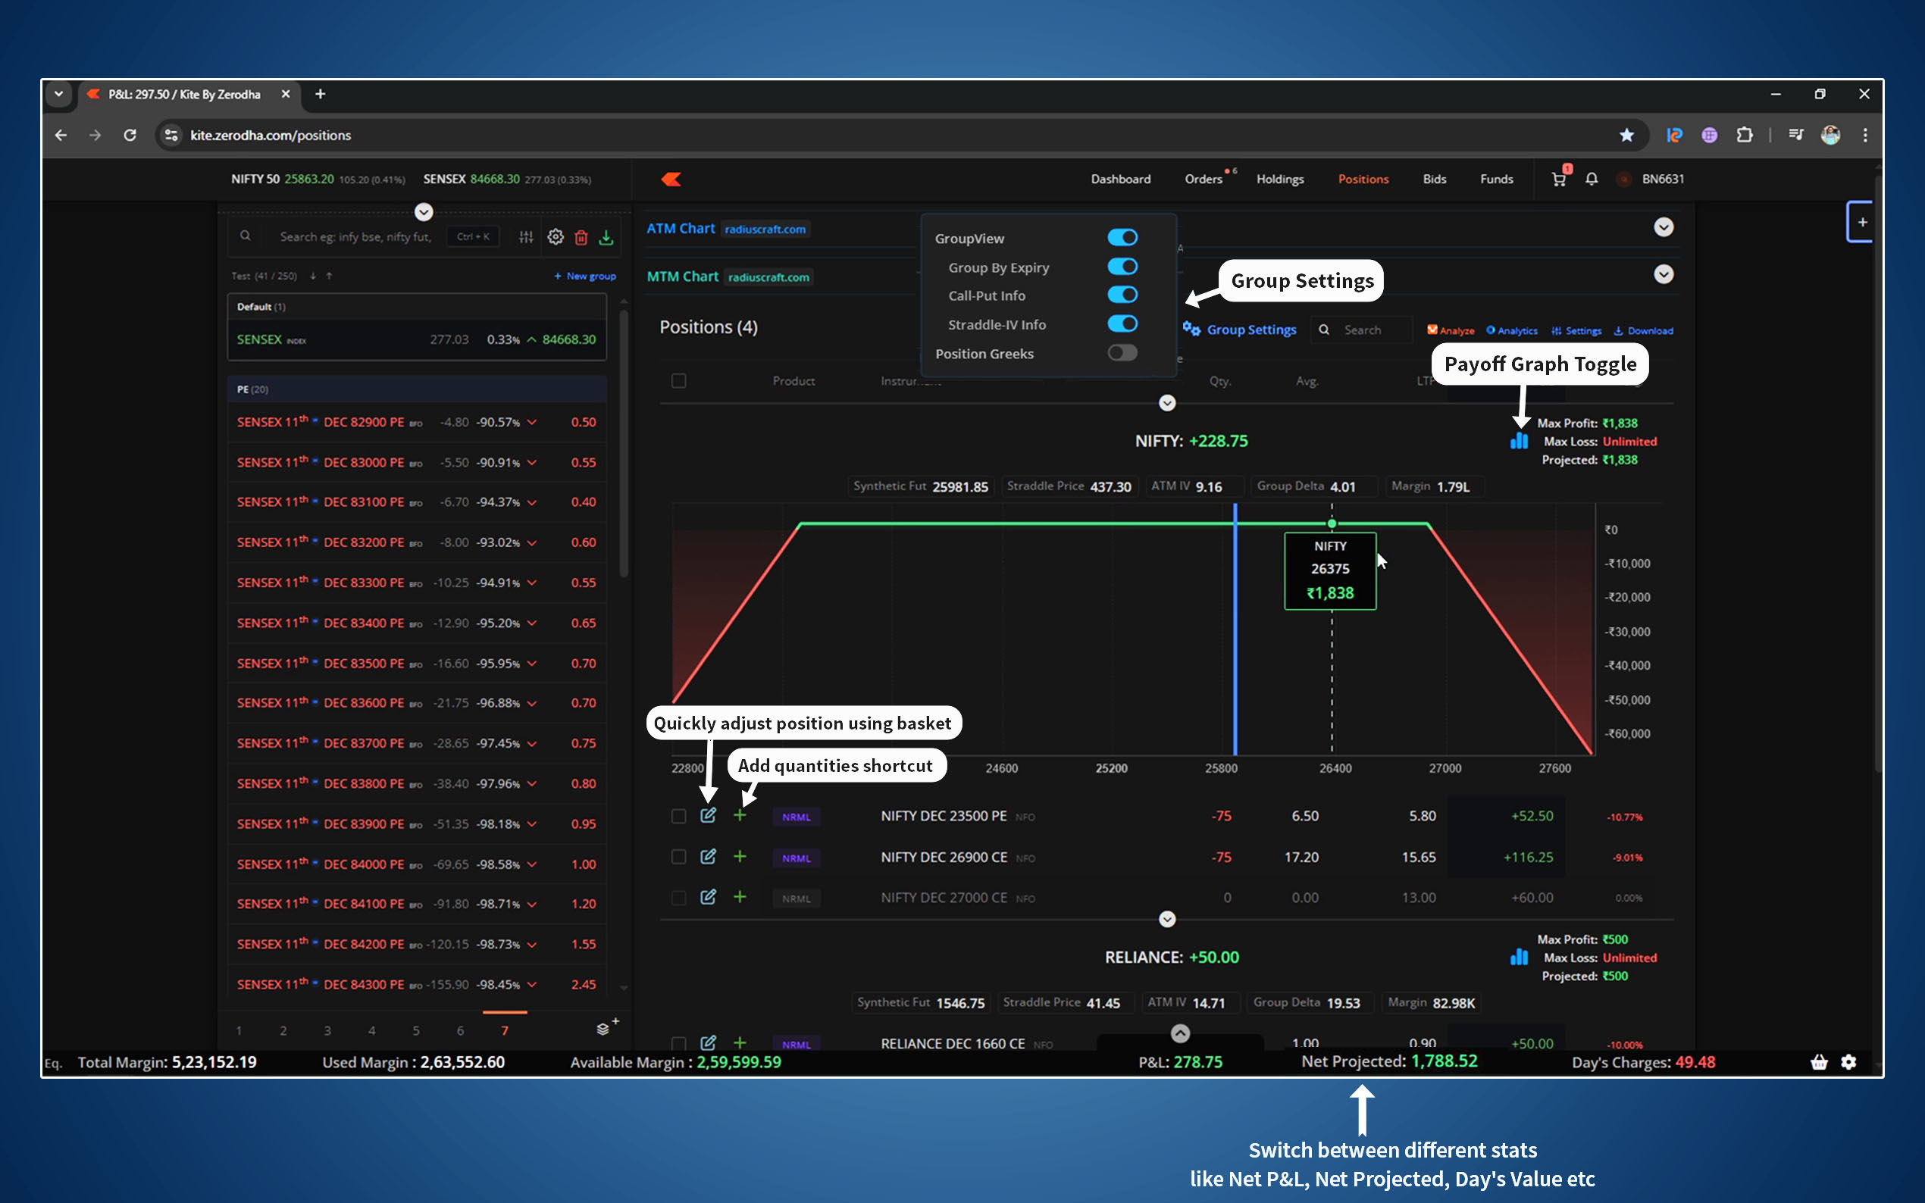The image size is (1925, 1203).
Task: Switch to watchlist page 3
Action: tap(327, 1031)
